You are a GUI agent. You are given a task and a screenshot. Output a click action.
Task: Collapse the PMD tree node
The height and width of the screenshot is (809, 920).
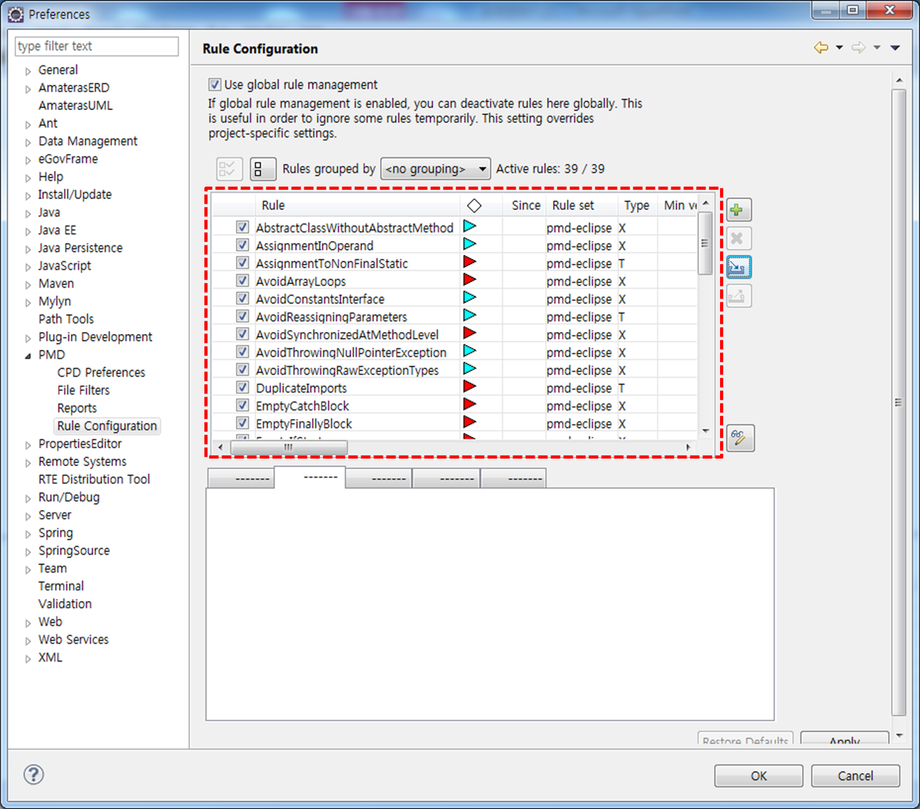pos(28,355)
